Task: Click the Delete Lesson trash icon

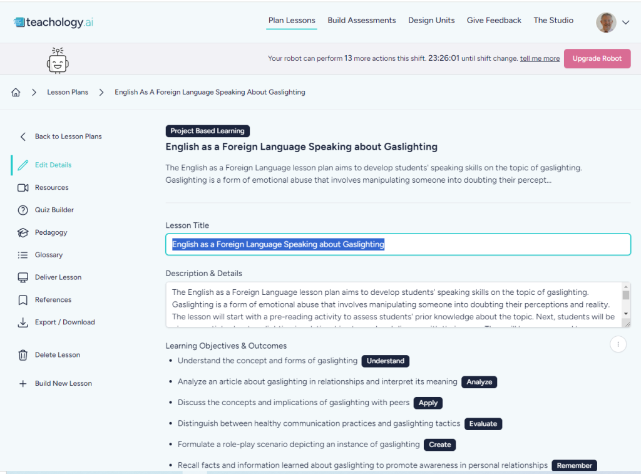Action: click(x=23, y=355)
